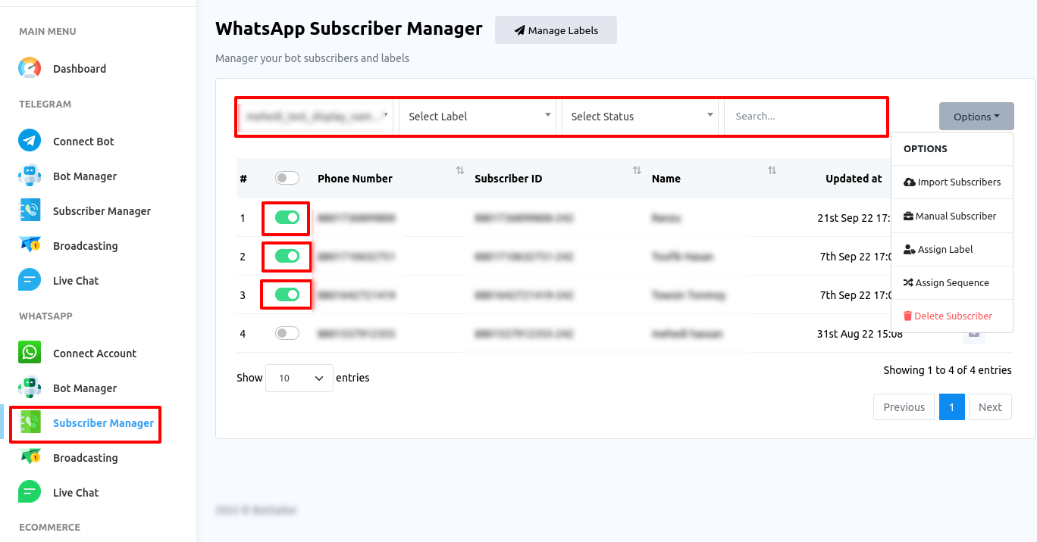Viewport: 1037px width, 542px height.
Task: Choose Import Subscribers from the Options menu
Action: tap(952, 182)
